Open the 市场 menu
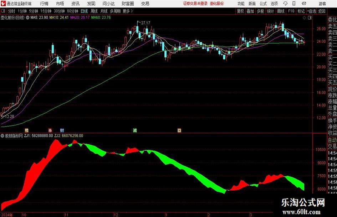This screenshot has height=217, width=337. pos(60,4)
